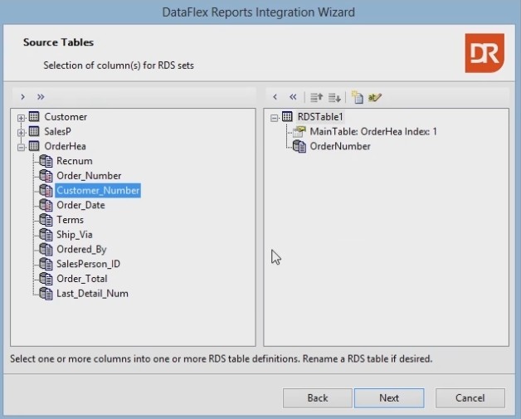
Task: Click the move column down icon
Action: tap(334, 97)
